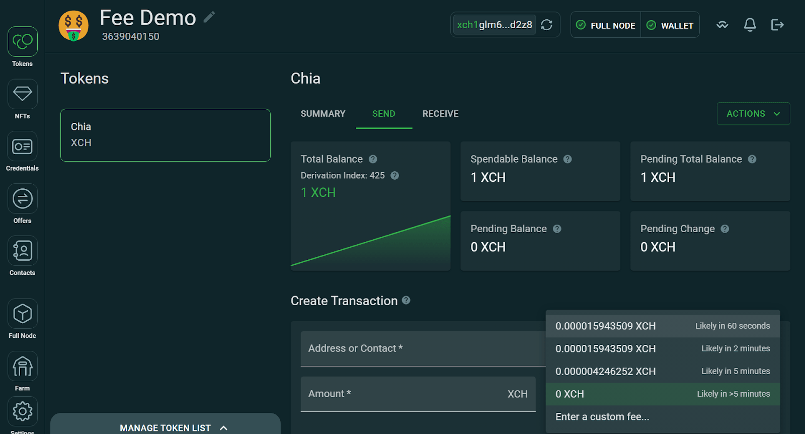This screenshot has width=805, height=434.
Task: Go to Offers in the sidebar
Action: tap(22, 199)
